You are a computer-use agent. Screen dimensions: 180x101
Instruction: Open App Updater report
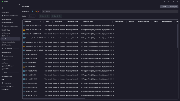[5, 69]
